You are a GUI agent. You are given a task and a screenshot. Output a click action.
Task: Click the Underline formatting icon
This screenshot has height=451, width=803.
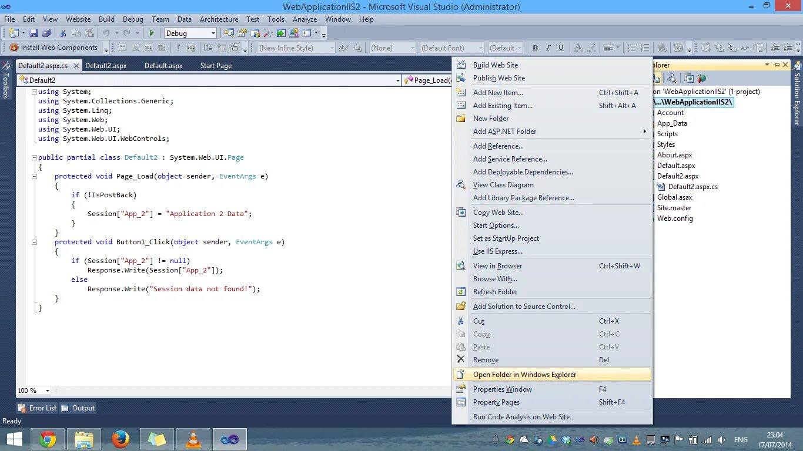click(561, 48)
